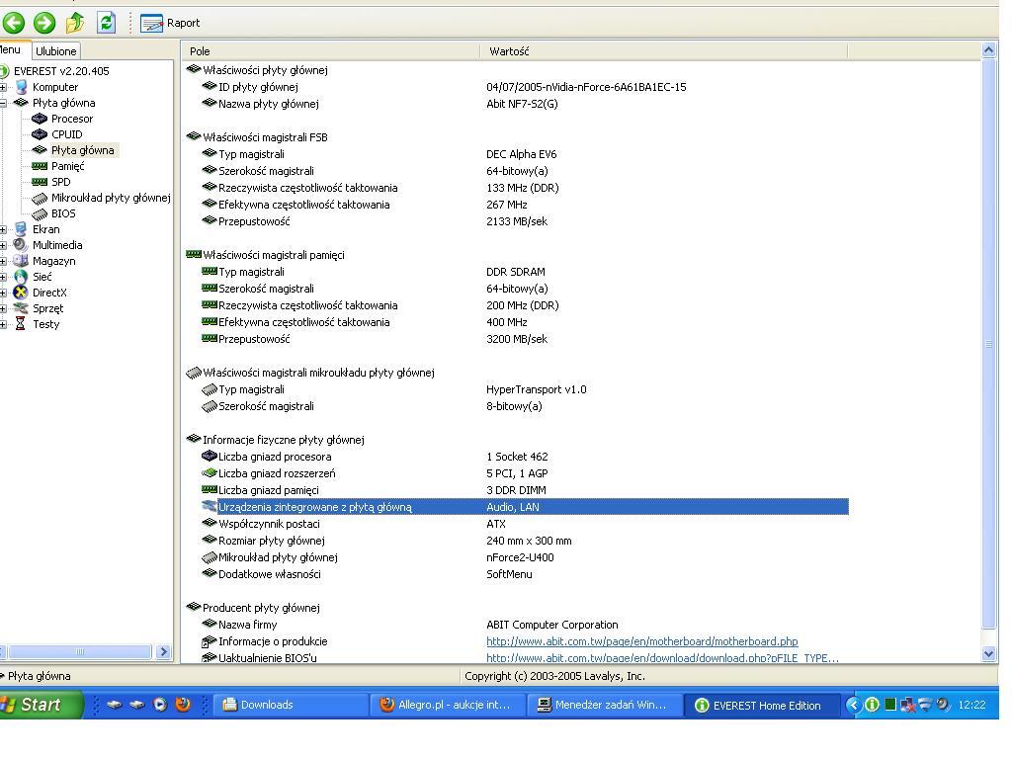Click the green Forward arrow toolbar icon
Screen dimensions: 1012x759
click(x=44, y=23)
